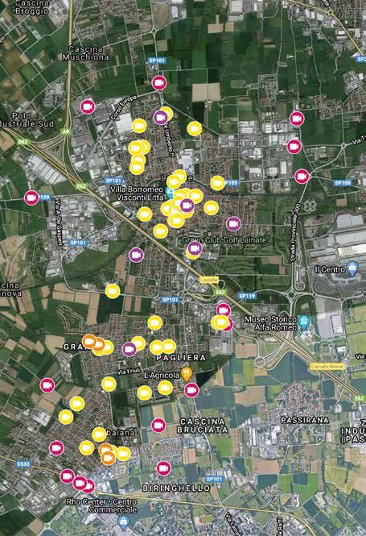Click the crimson camera marker left of SP109 west
Screen dimensions: 366x536
[31, 197]
